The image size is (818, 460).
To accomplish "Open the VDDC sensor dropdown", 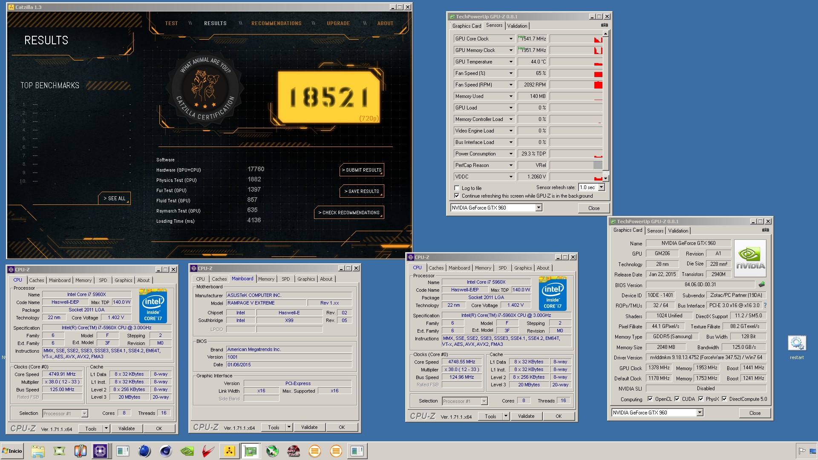I will 511,177.
